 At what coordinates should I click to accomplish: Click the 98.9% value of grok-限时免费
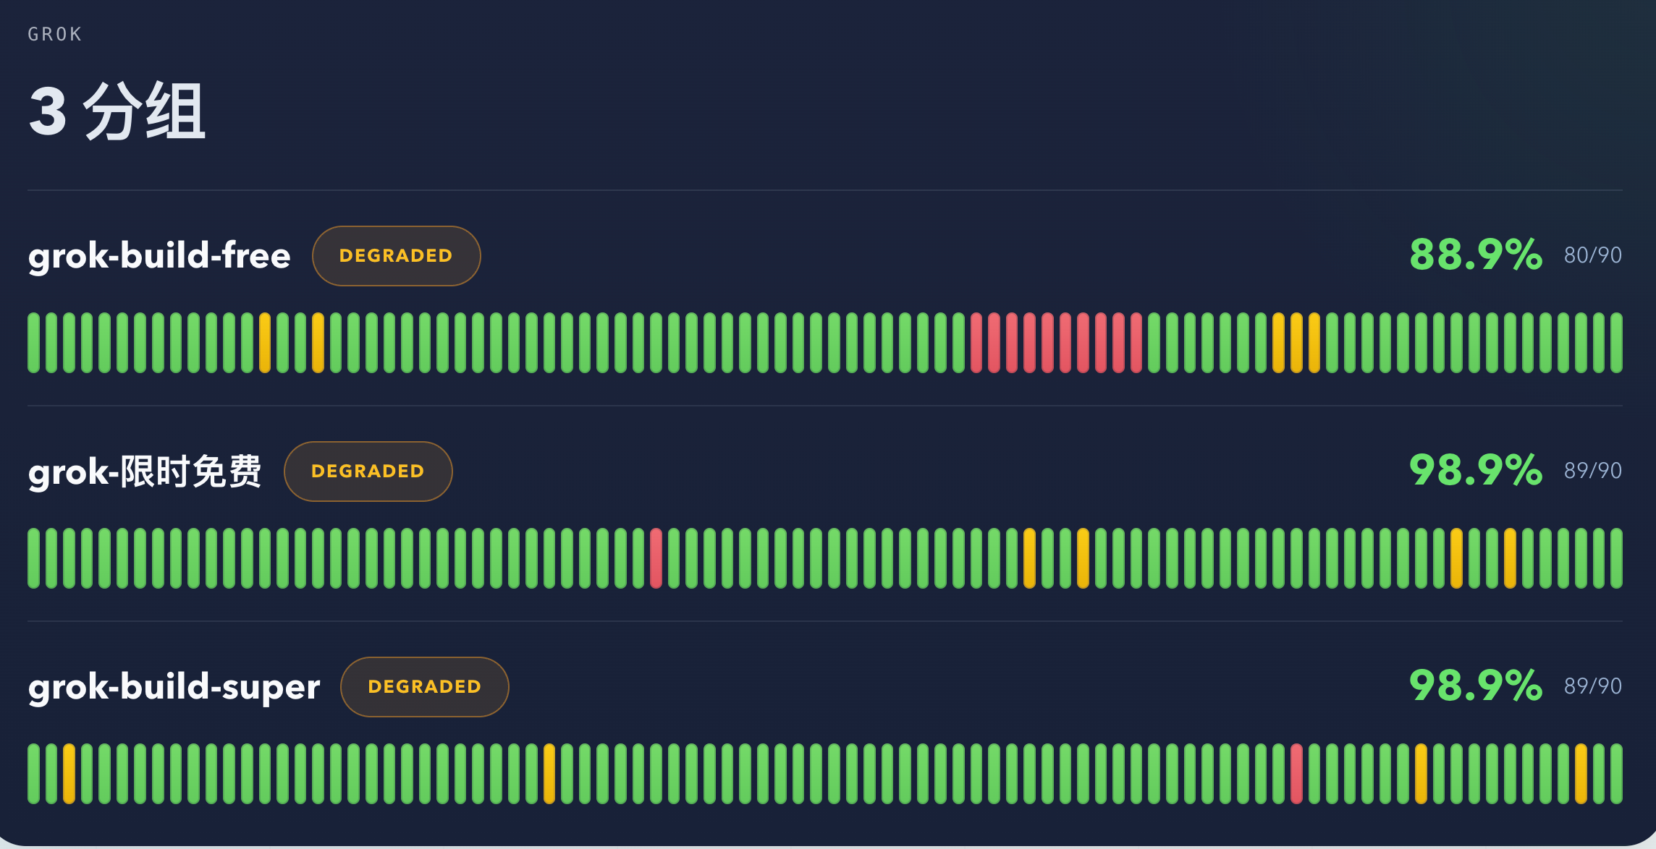point(1476,470)
